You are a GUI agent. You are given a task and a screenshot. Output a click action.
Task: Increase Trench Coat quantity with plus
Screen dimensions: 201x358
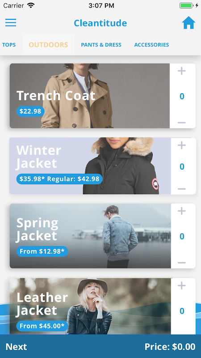coord(182,71)
